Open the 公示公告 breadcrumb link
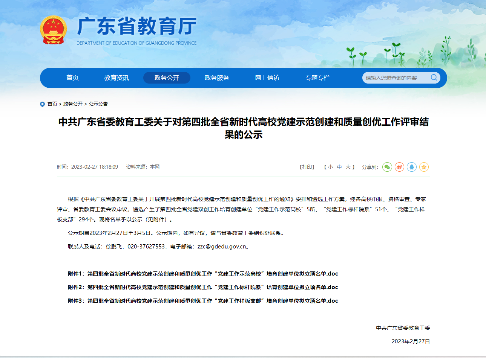The width and height of the screenshot is (486, 358). [98, 104]
